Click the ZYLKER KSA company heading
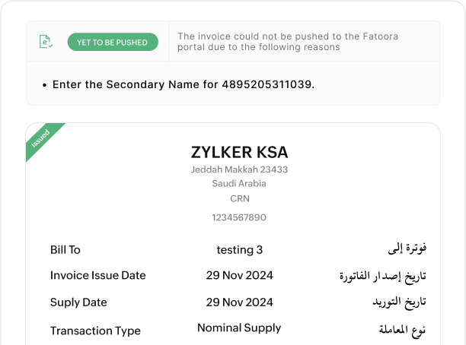This screenshot has height=345, width=466. pos(239,151)
